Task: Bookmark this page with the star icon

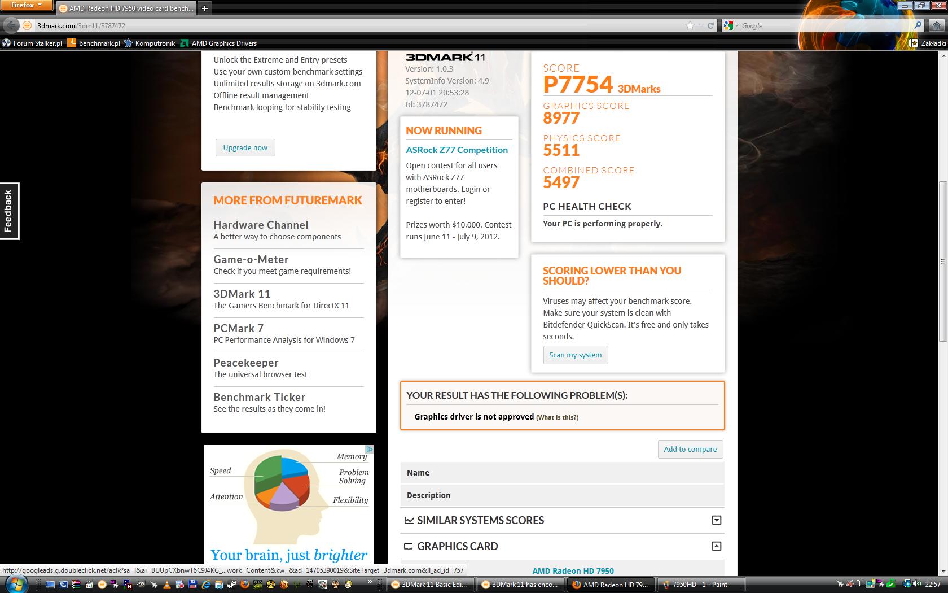Action: pyautogui.click(x=690, y=25)
